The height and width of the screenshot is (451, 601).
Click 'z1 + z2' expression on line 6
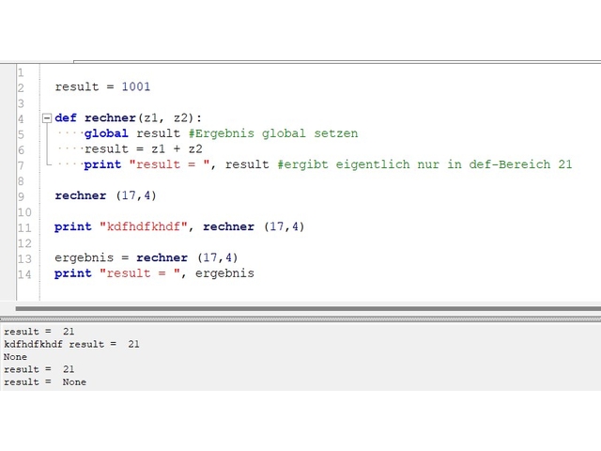point(177,148)
